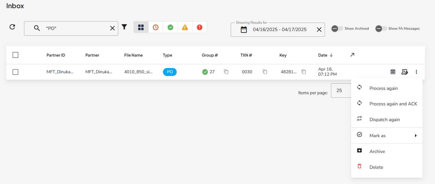Choose Process again and ACK
Screen dimensions: 435x184
pyautogui.click(x=387, y=104)
